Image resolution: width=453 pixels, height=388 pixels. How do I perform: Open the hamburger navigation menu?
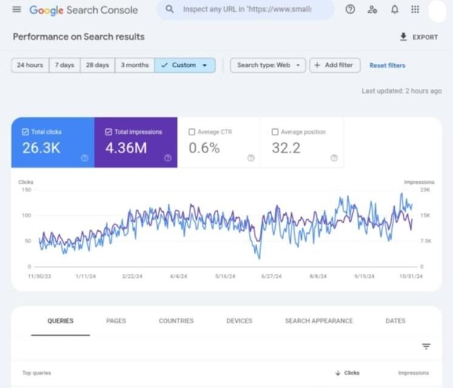16,10
